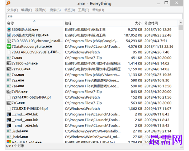Select 360驱动大师.exe file name
Screen dimensions: 189x151
(x=25, y=29)
